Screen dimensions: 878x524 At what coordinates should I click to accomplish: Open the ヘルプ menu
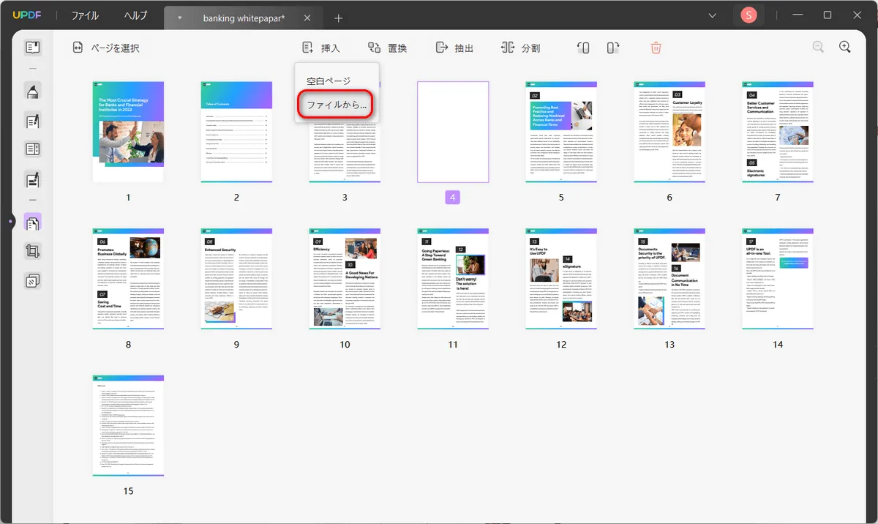click(x=135, y=16)
